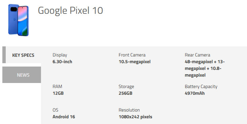Select the Front Camera label
This screenshot has height=124, width=247.
132,55
